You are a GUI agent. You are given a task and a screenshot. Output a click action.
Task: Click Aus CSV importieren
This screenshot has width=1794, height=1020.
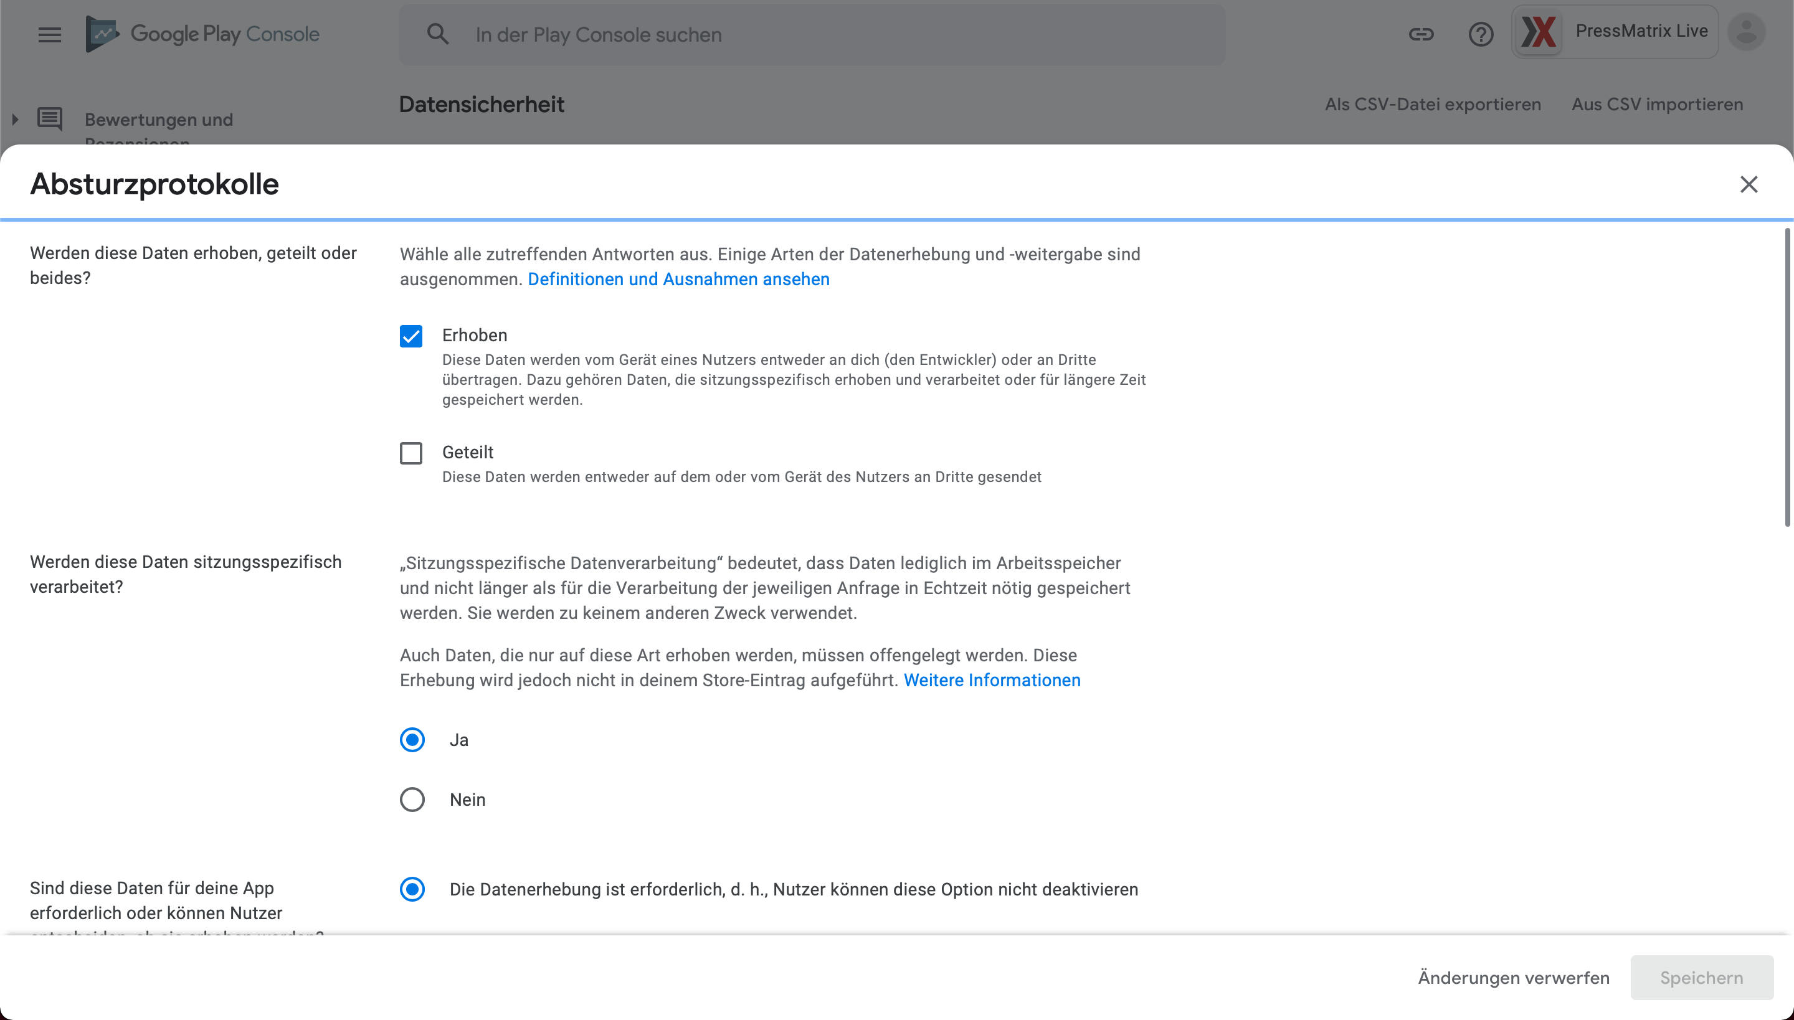1657,103
